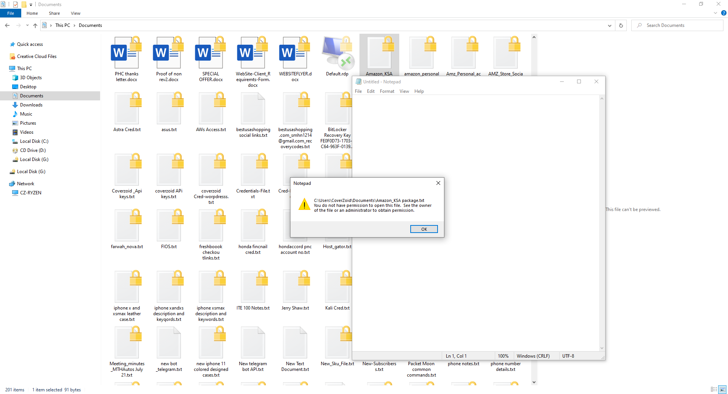This screenshot has height=394, width=728.
Task: Refresh the Documents folder view
Action: [x=621, y=25]
